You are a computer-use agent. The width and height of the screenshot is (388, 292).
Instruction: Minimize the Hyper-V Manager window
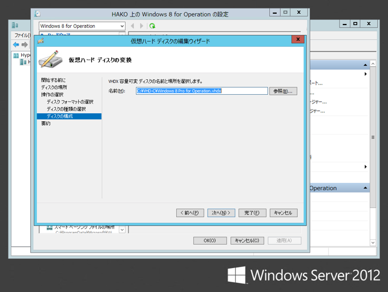coord(345,24)
